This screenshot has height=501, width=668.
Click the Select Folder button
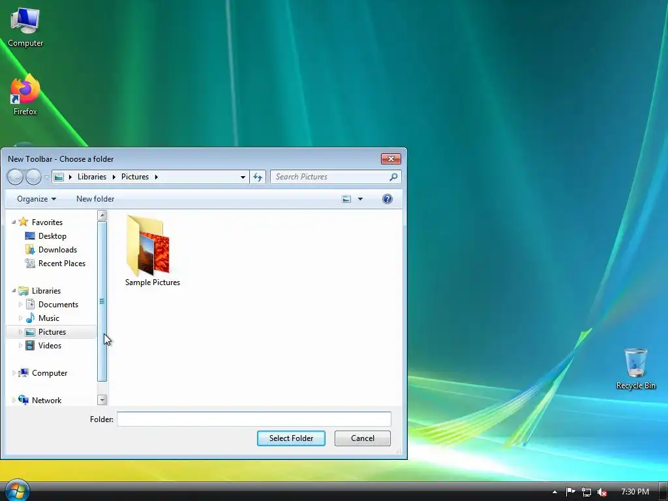[x=291, y=438]
